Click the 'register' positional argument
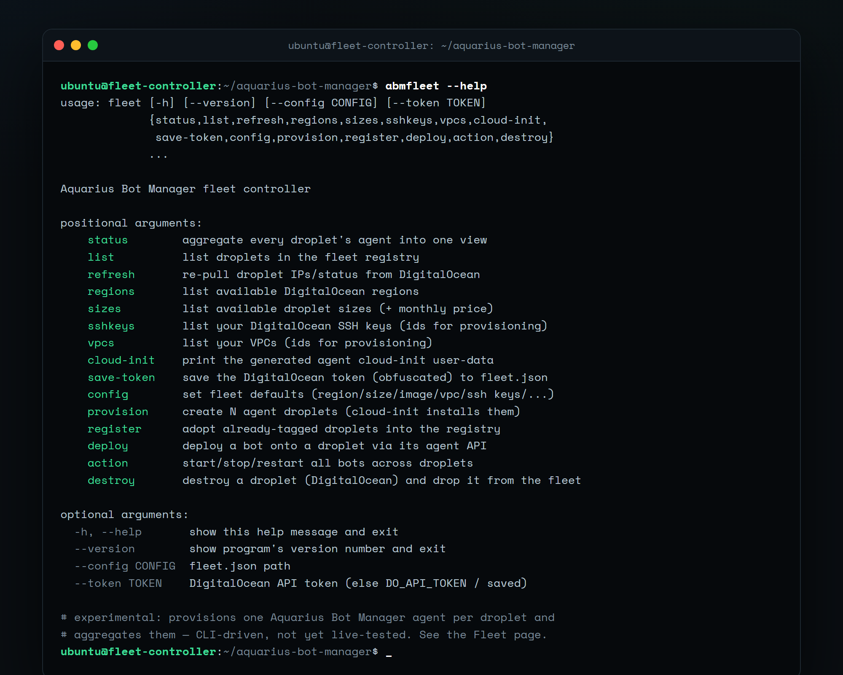843x675 pixels. (x=115, y=429)
